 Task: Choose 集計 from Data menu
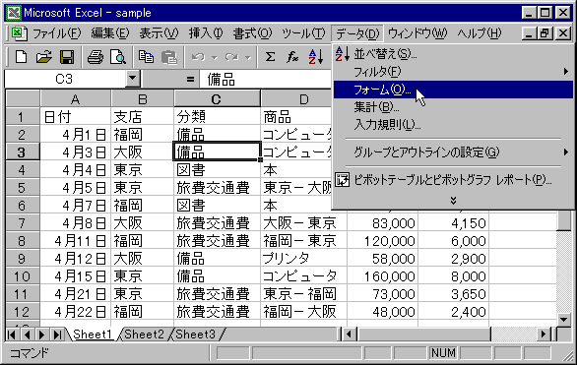(x=453, y=107)
